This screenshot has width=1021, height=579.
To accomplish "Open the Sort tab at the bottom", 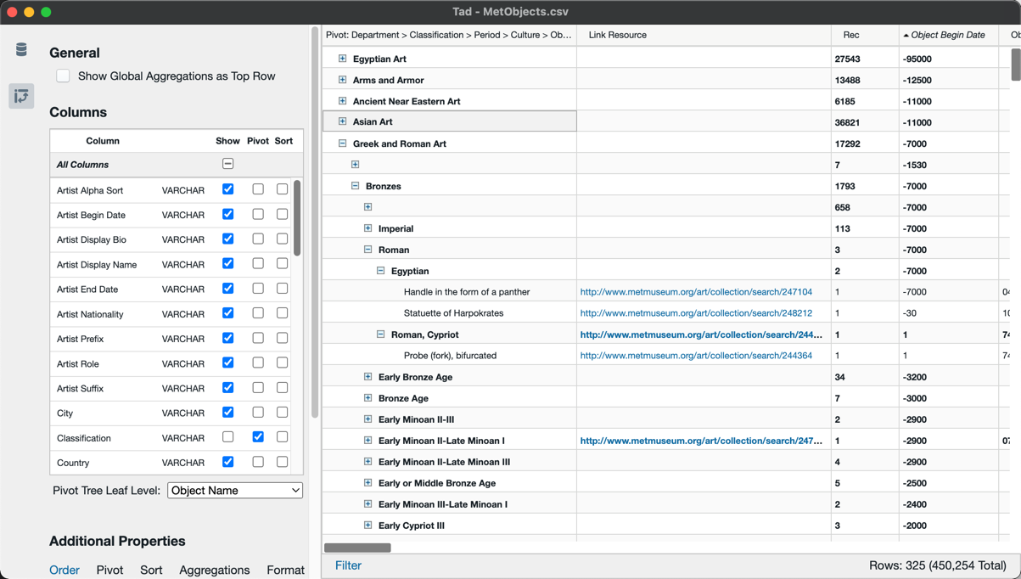I will (151, 570).
